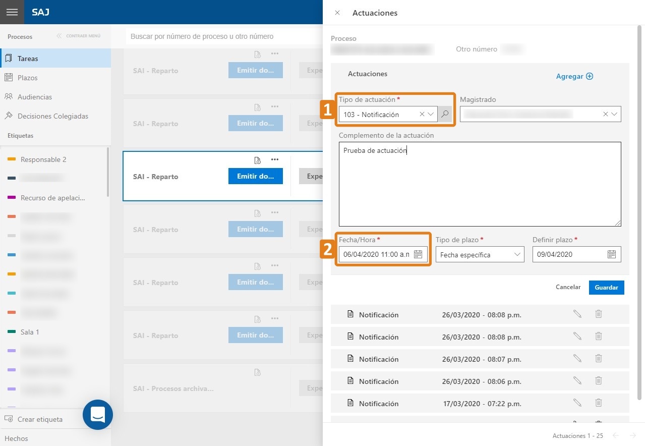Click the Expe... button on highlighted task
This screenshot has width=645, height=446.
(x=311, y=176)
